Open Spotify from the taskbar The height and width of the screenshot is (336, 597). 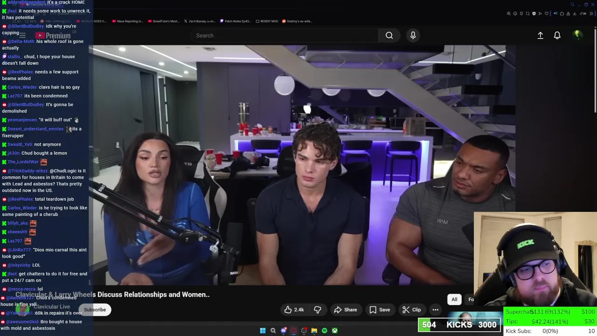pyautogui.click(x=325, y=330)
